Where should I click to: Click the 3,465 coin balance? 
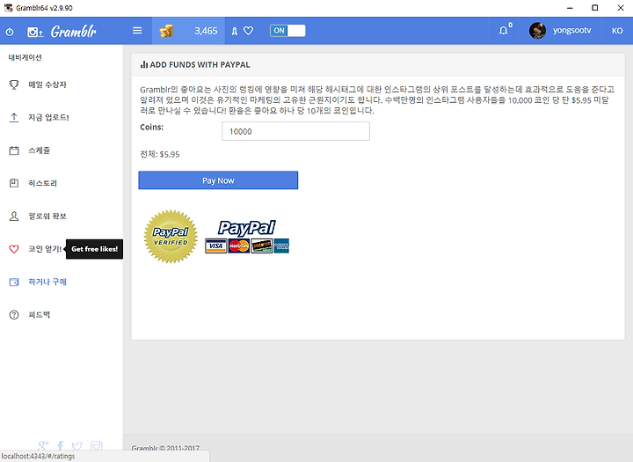(x=206, y=31)
